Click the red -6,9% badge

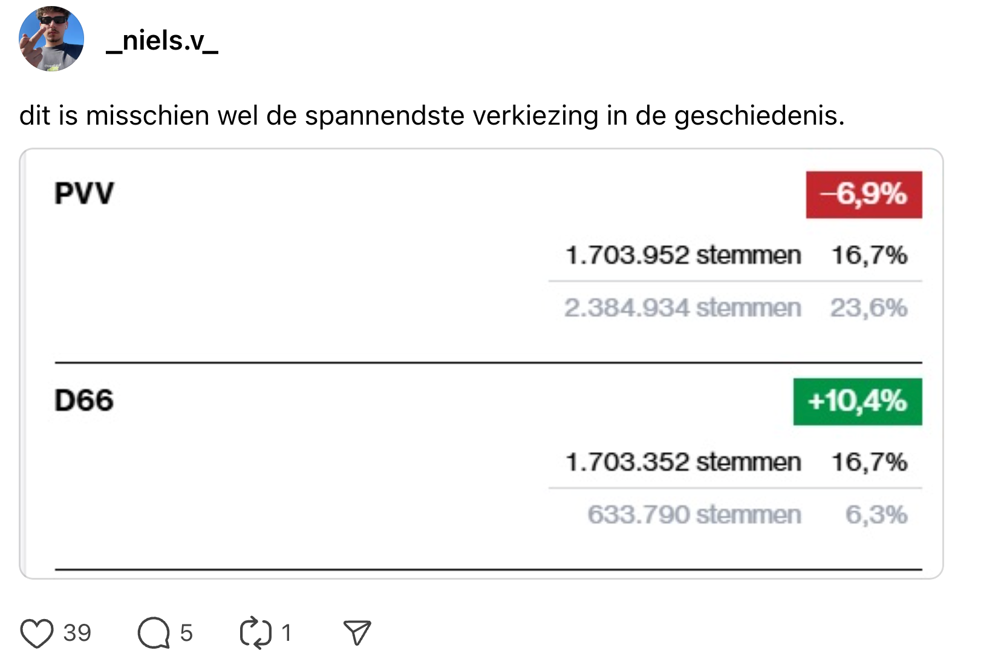[x=864, y=195]
